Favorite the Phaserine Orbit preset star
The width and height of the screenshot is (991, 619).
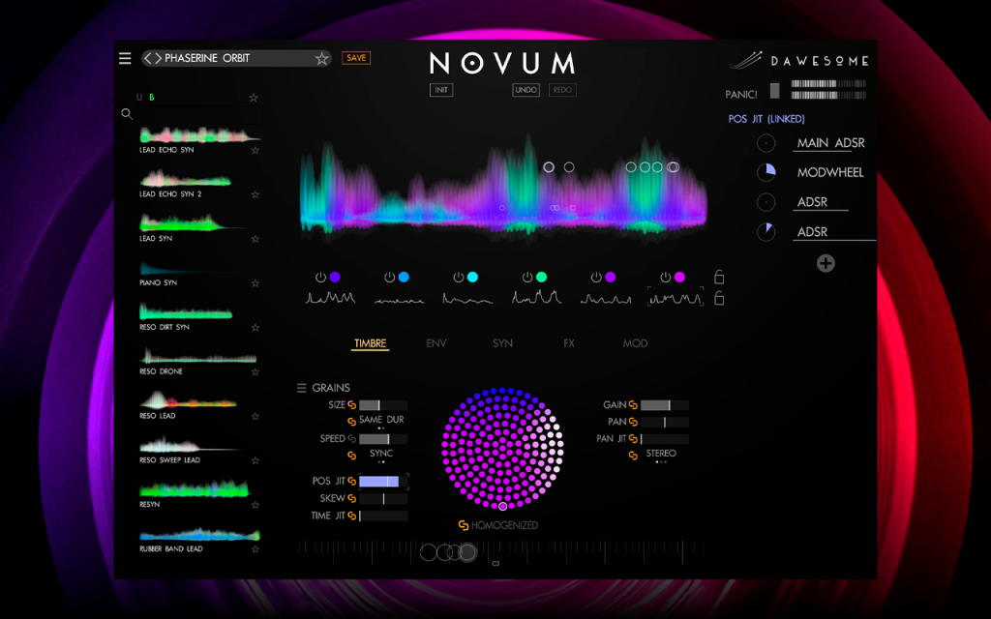point(321,59)
